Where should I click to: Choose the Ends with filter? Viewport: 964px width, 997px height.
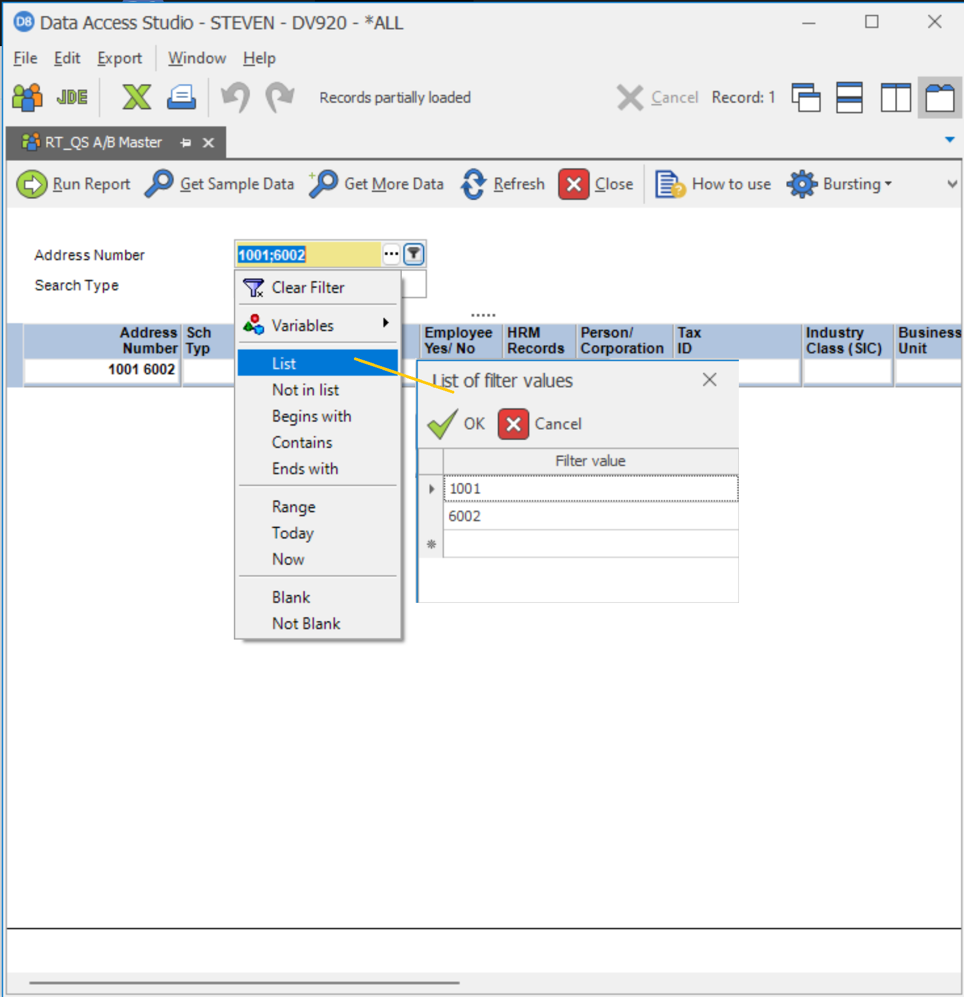click(318, 468)
